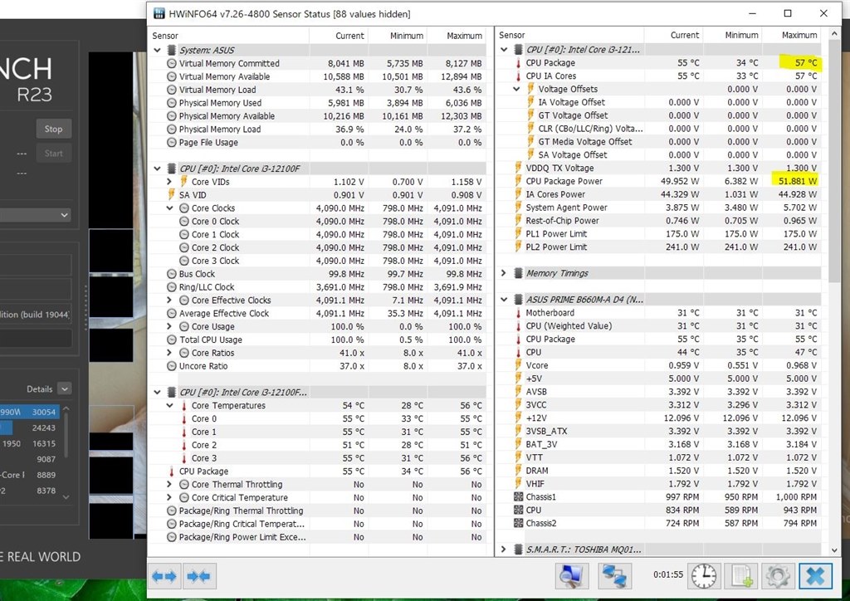850x601 pixels.
Task: Click the CPU Package Power bolt icon
Action: pos(518,182)
